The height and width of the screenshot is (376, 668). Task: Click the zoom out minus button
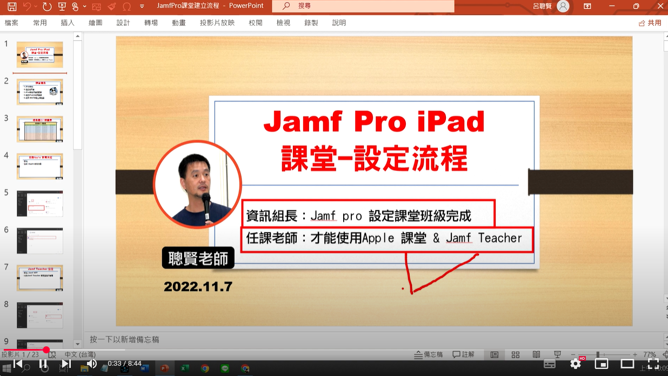[x=573, y=354]
